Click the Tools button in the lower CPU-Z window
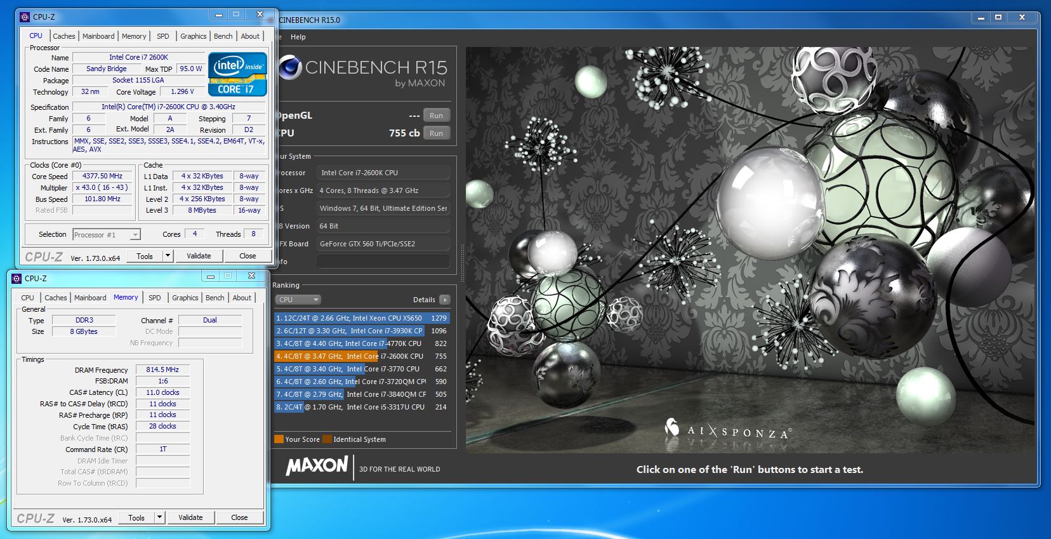The image size is (1051, 539). coord(136,517)
